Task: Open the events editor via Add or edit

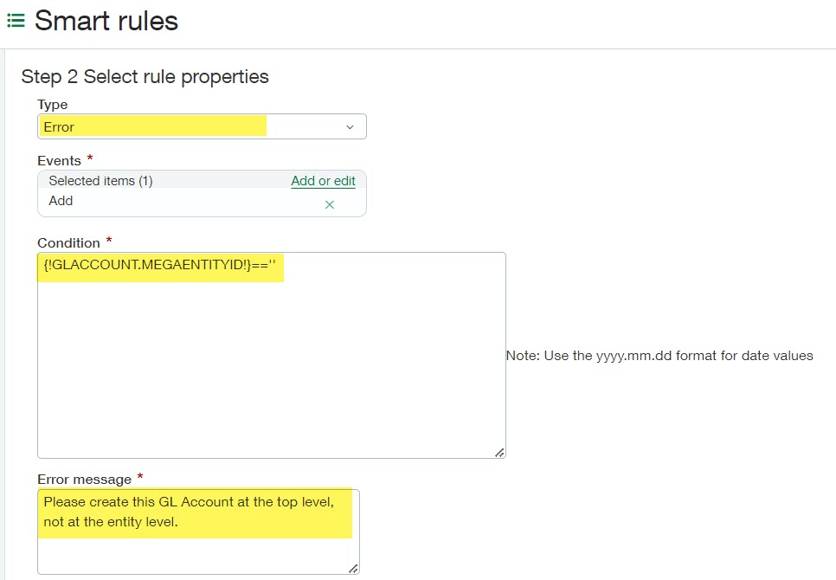Action: pos(323,181)
